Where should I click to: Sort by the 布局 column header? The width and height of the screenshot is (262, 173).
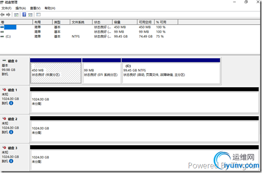pos(42,22)
